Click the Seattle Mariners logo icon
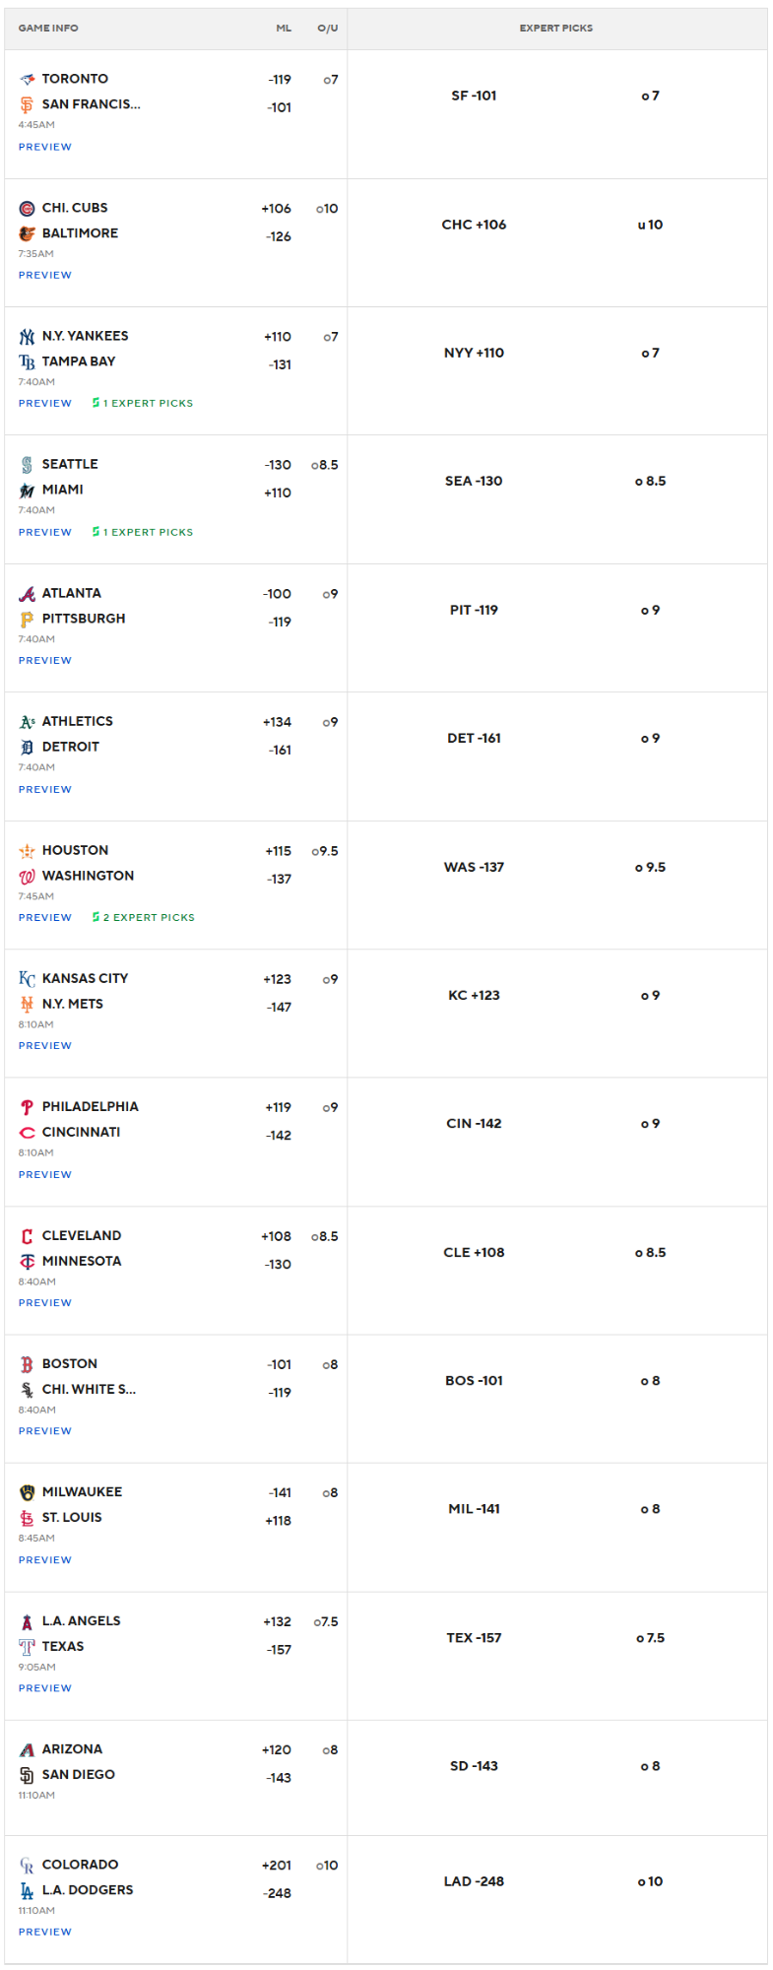 point(27,464)
